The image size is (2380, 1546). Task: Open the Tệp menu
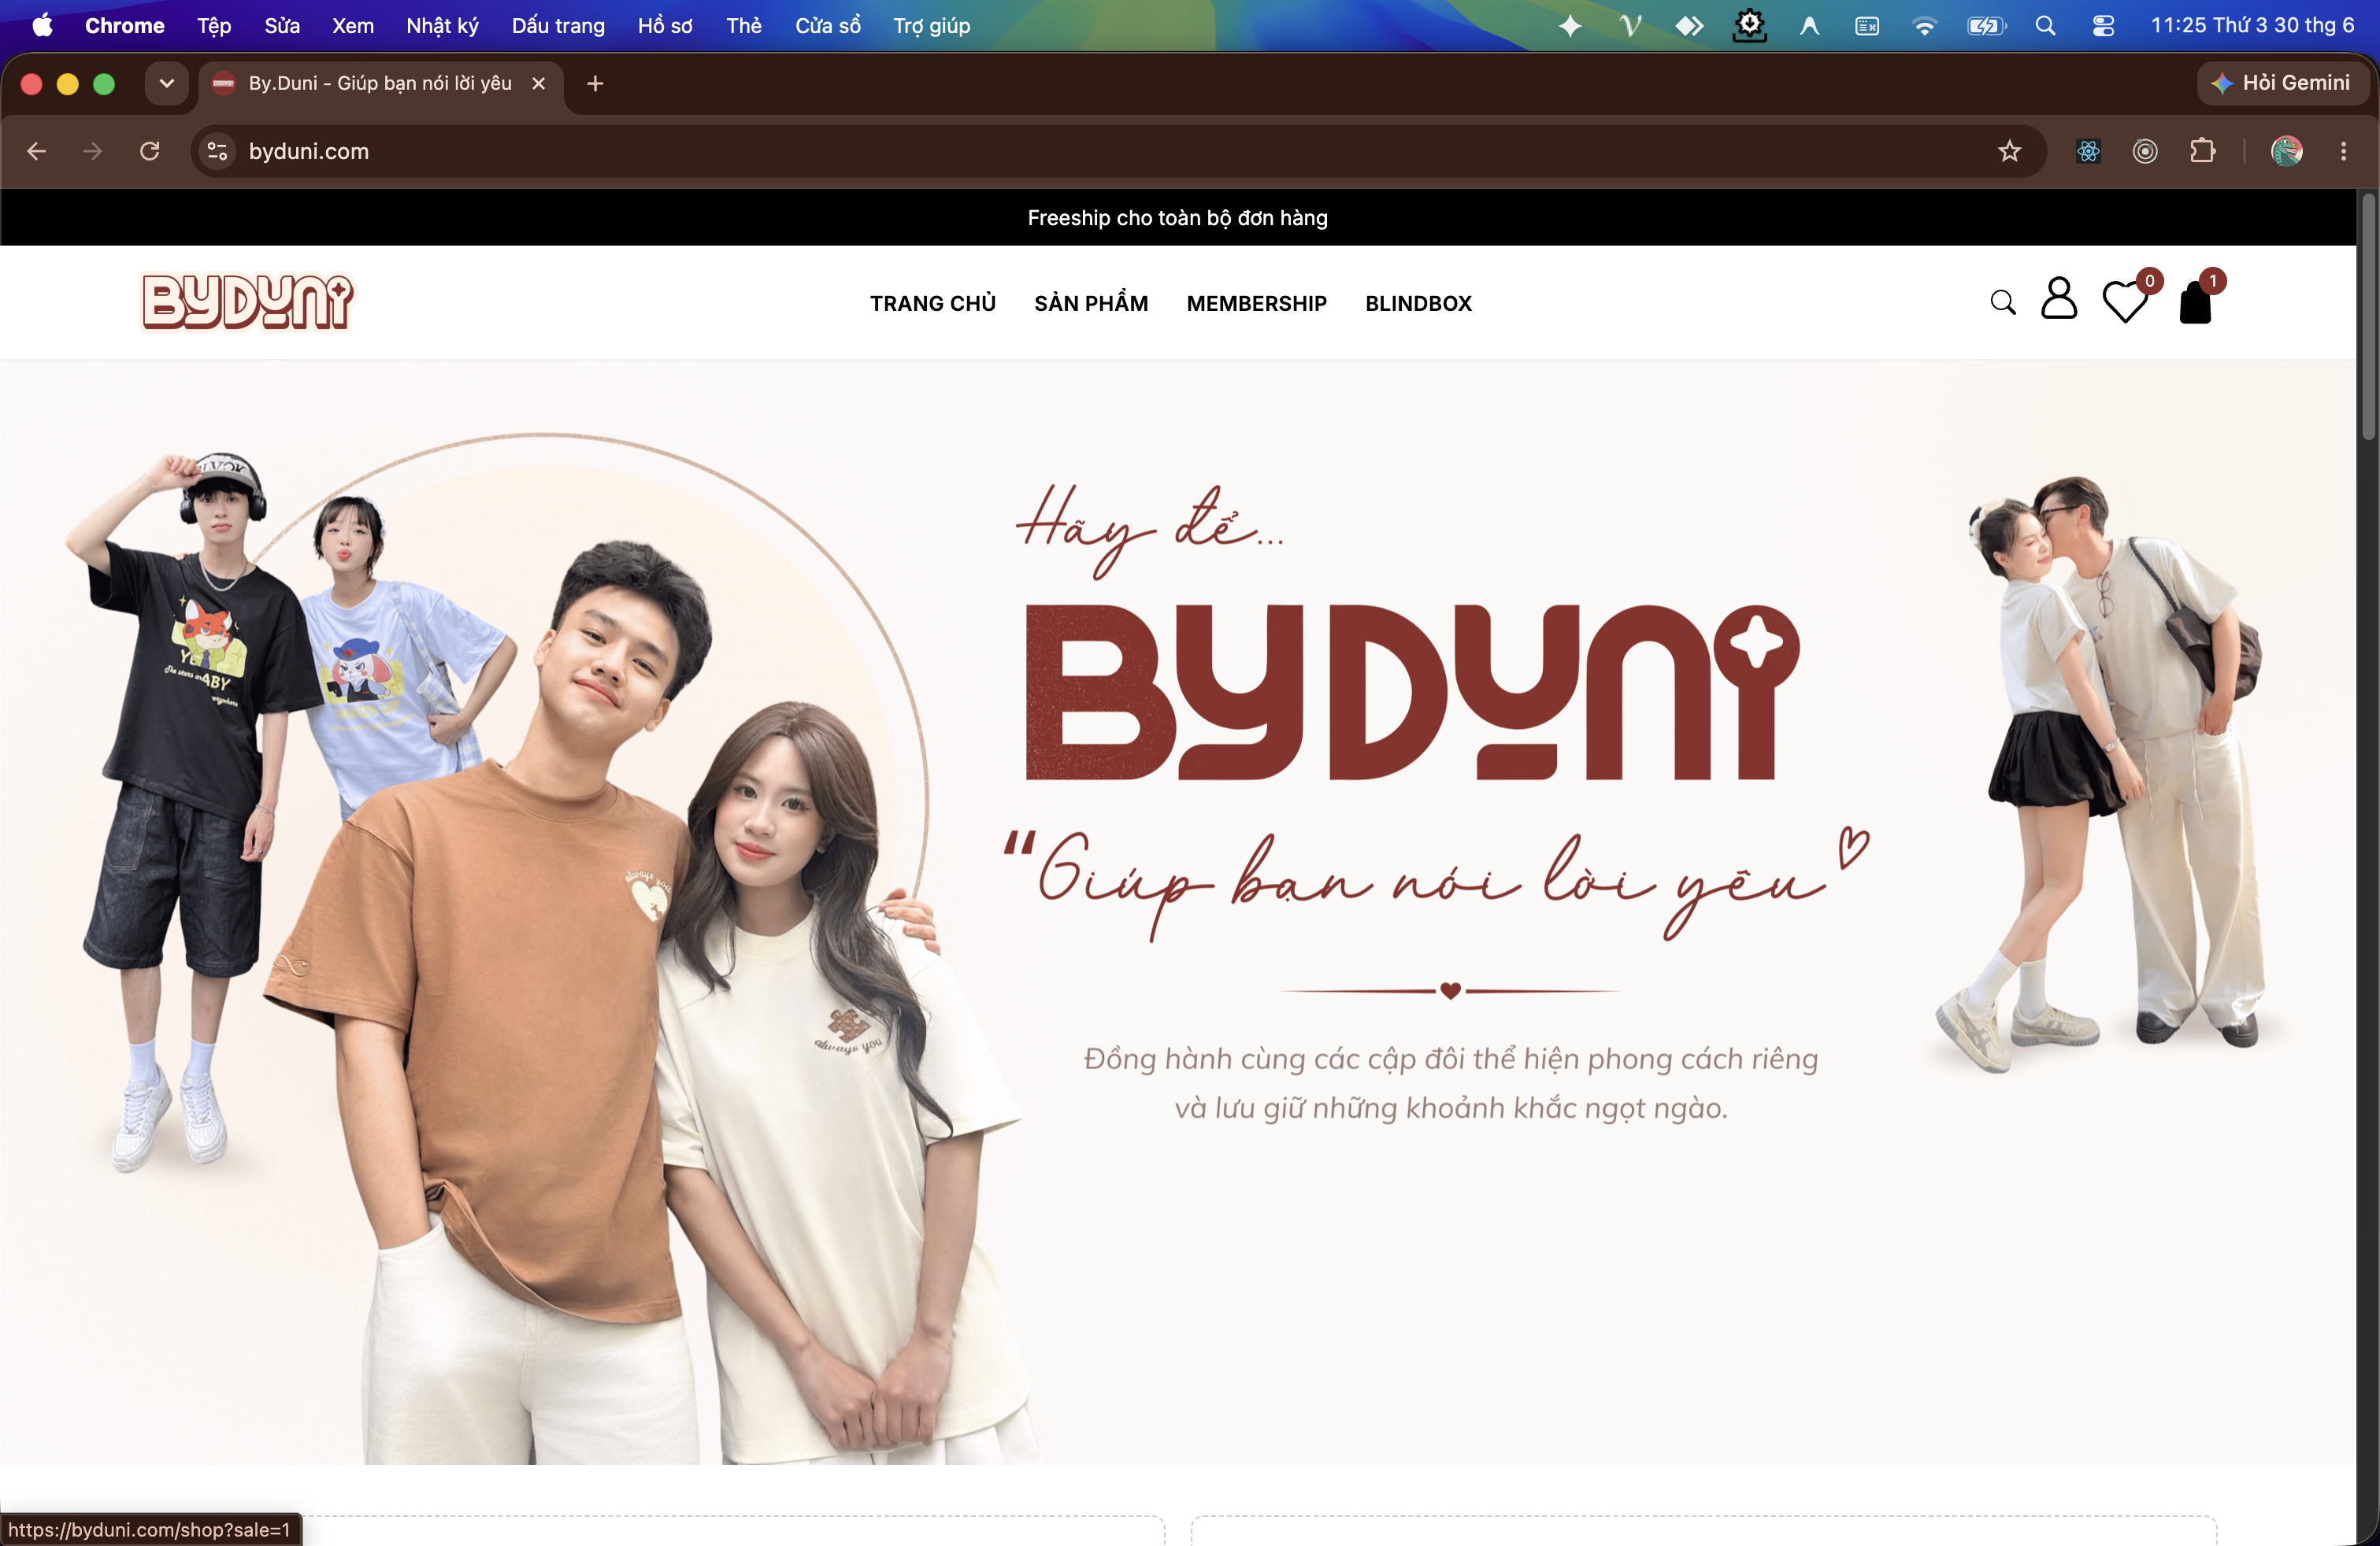214,25
